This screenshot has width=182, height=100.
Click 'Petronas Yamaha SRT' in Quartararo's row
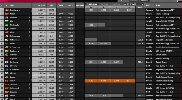[165, 10]
